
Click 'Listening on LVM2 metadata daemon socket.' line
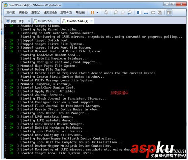[x=58, y=33]
